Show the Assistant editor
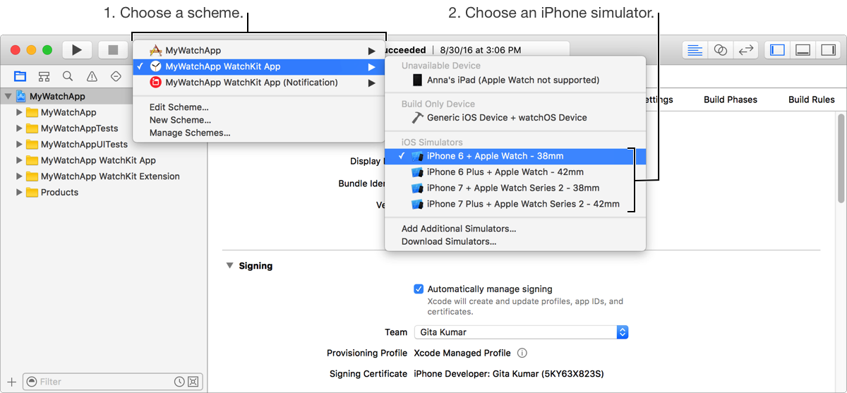Viewport: 847px width, 393px height. (x=720, y=50)
